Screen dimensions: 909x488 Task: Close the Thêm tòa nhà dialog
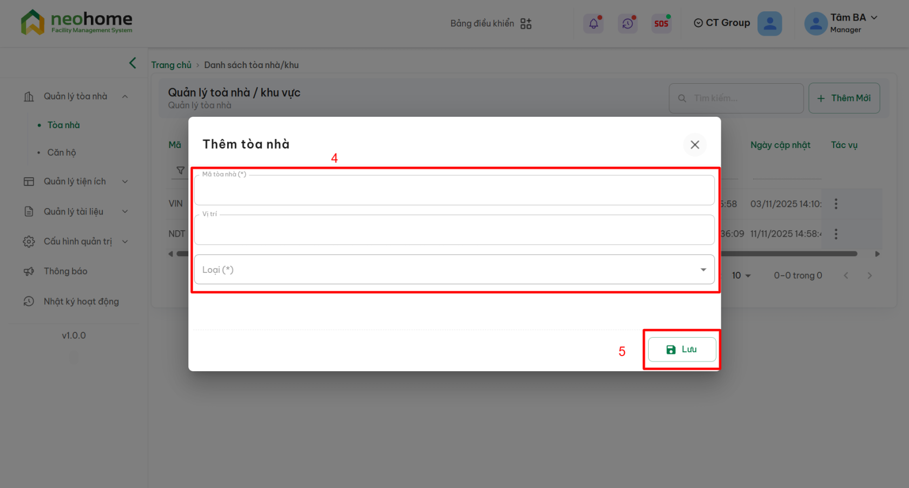[695, 145]
